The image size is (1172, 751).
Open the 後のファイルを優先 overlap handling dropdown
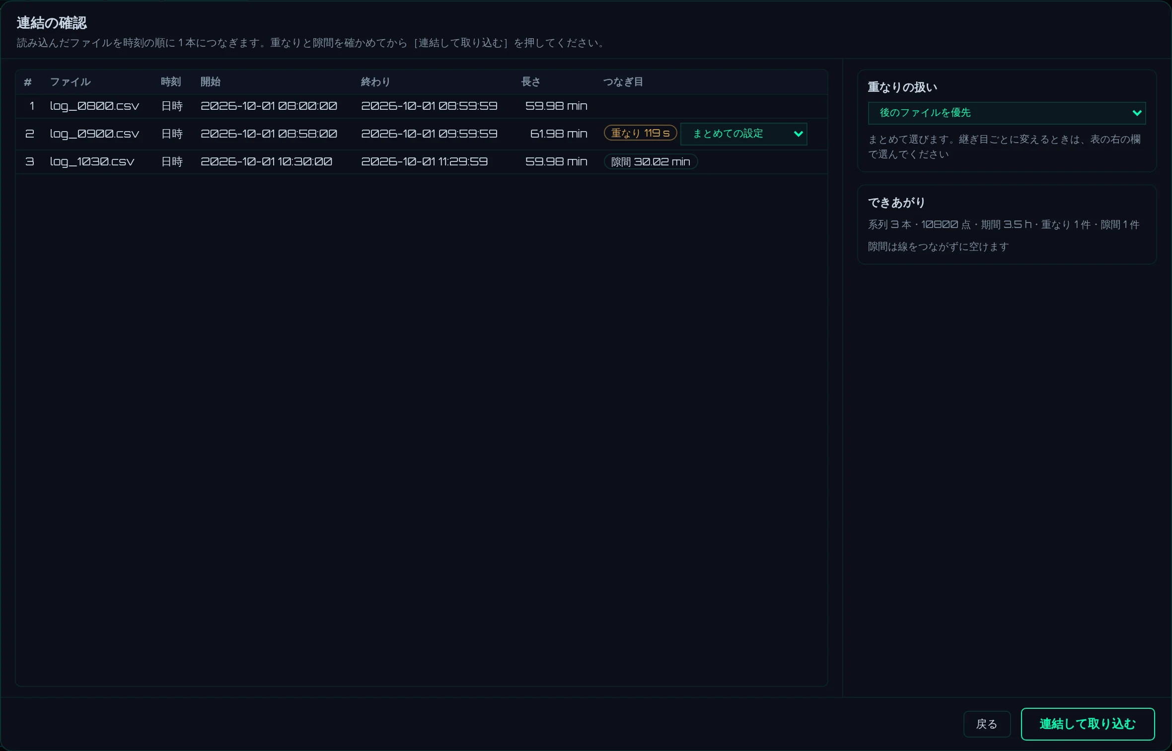click(1007, 113)
